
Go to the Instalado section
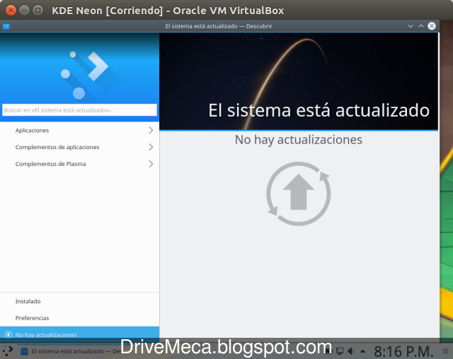point(79,301)
